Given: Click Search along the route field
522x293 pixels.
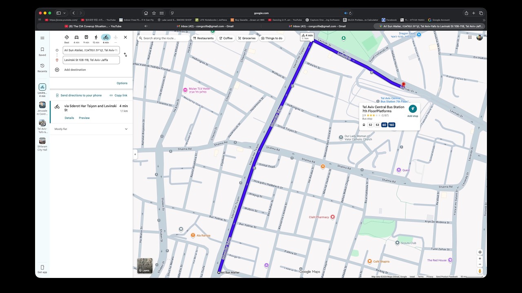Looking at the screenshot, I should pyautogui.click(x=164, y=38).
